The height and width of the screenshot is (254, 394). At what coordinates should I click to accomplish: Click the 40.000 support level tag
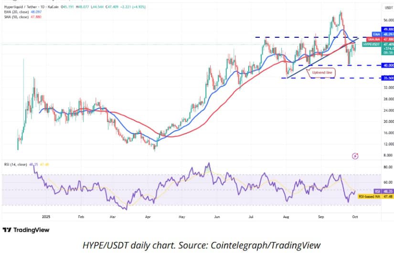click(x=387, y=65)
